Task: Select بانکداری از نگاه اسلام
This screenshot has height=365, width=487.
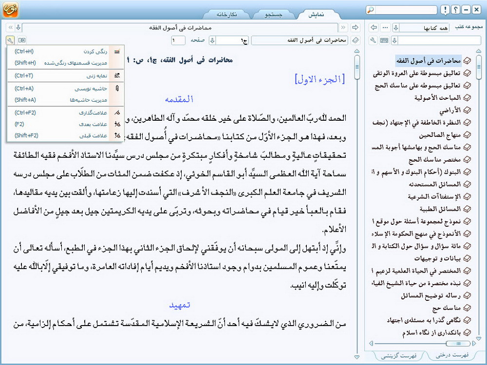Action: pos(431,333)
